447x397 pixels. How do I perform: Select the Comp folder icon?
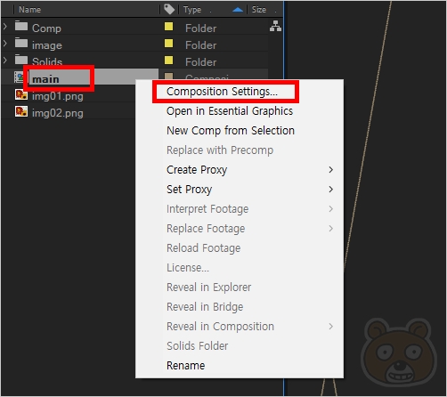coord(21,26)
